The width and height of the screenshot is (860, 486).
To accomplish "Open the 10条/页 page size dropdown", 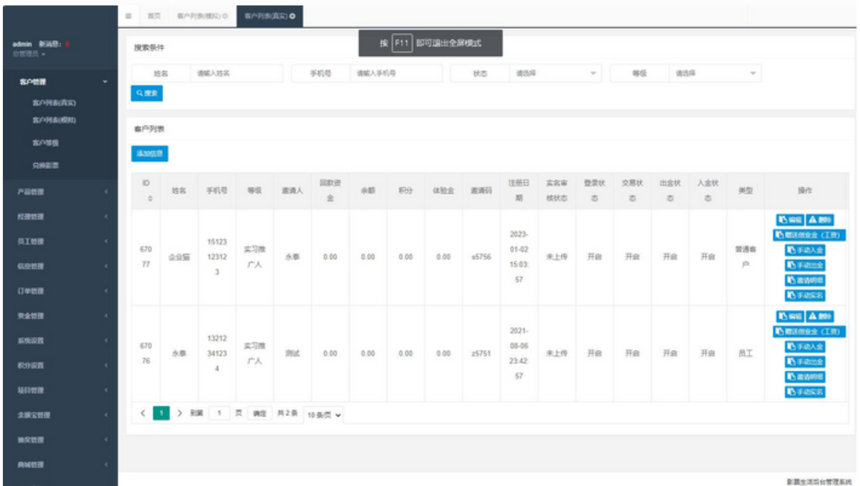I will pyautogui.click(x=324, y=415).
